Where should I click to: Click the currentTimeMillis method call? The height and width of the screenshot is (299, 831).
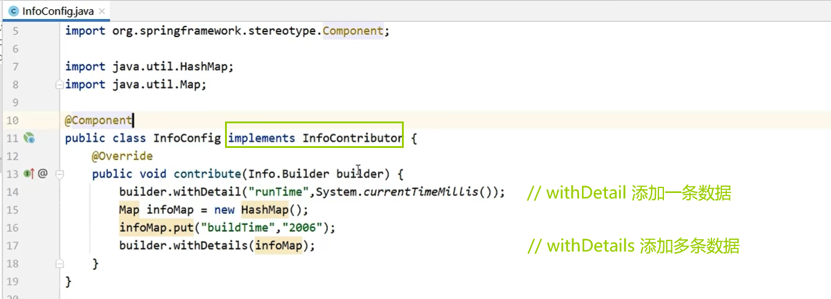click(420, 192)
